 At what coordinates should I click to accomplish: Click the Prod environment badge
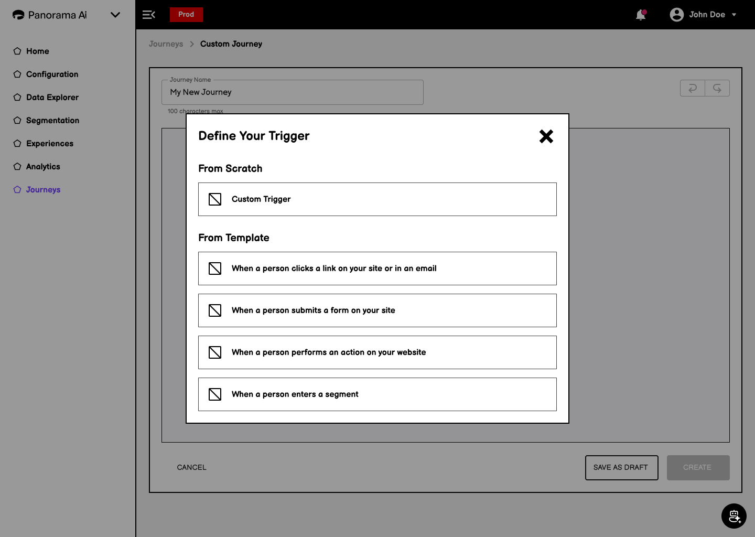pyautogui.click(x=186, y=15)
